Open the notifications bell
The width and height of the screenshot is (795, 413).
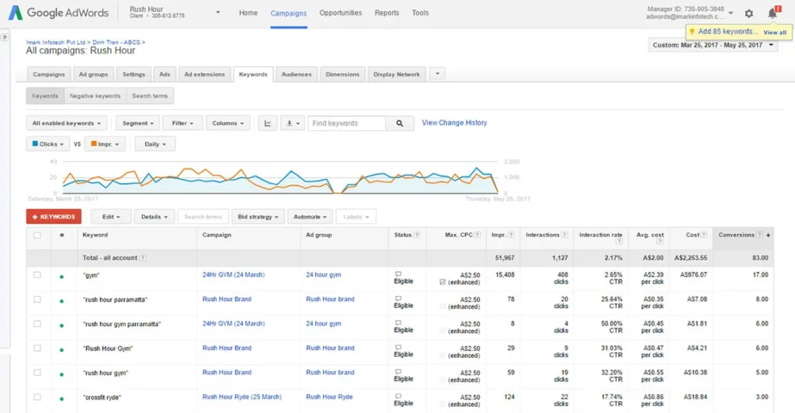[773, 12]
